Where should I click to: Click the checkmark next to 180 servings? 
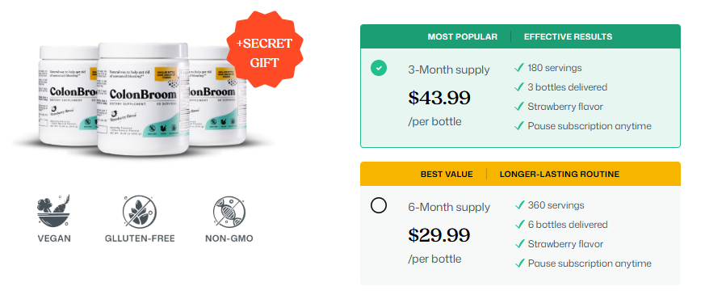(519, 68)
